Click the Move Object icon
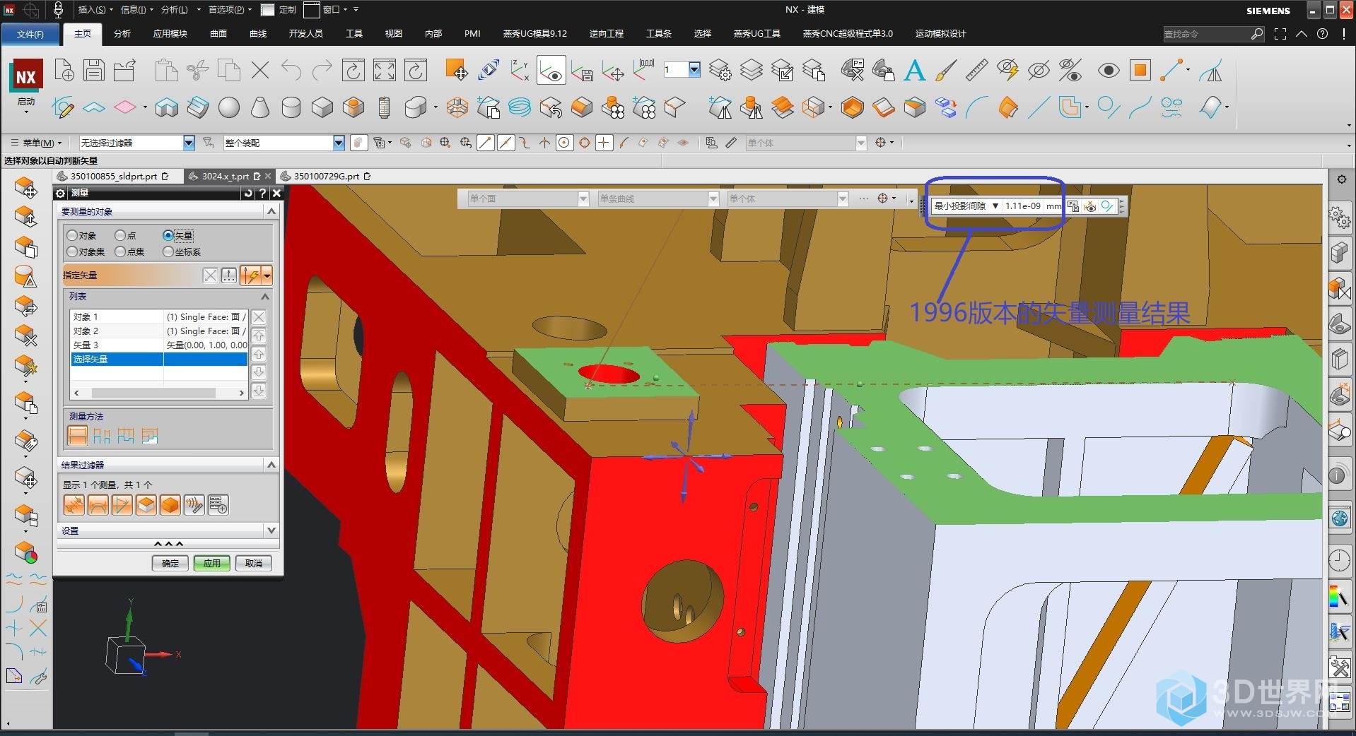The image size is (1356, 736). tap(456, 71)
